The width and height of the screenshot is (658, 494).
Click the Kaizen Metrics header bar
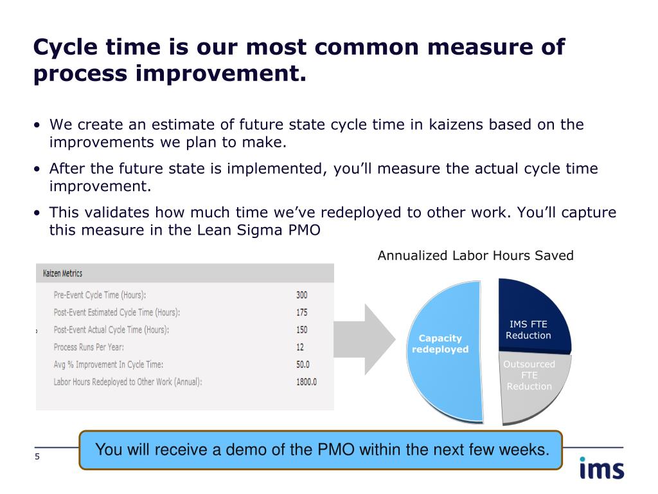(x=185, y=273)
